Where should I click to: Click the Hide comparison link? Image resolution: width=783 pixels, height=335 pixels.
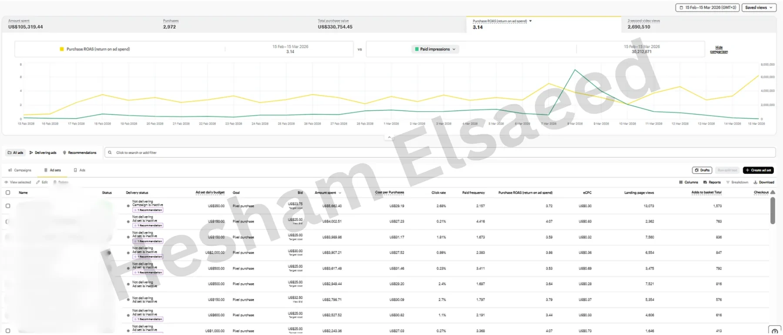[719, 50]
